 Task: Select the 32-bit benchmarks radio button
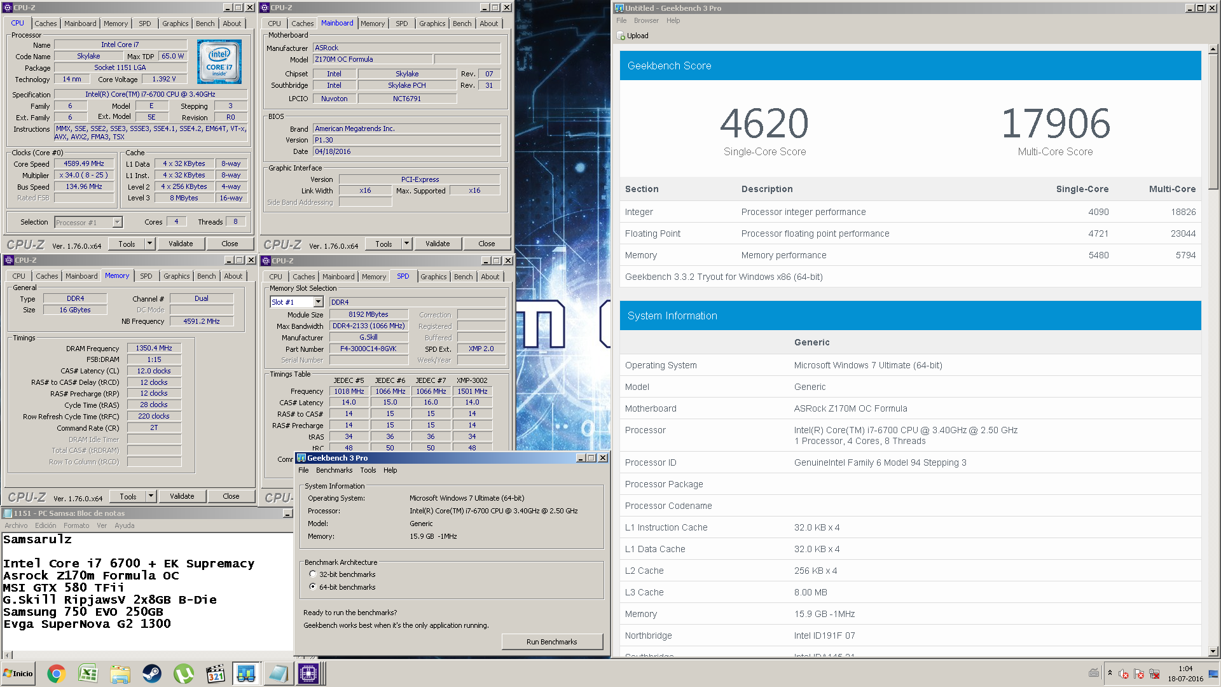313,574
